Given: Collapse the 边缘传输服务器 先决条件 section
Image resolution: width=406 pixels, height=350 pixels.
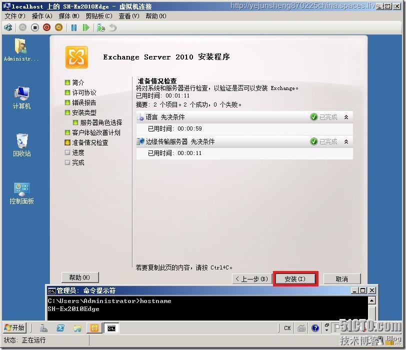Looking at the screenshot, I should pyautogui.click(x=346, y=141).
